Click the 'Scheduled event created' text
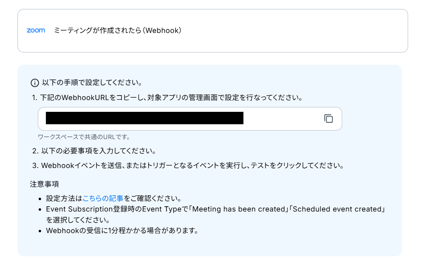Viewport: 426px width, 275px height. click(337, 209)
